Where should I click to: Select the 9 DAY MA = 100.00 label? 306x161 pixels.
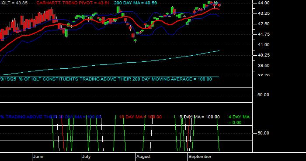click(x=200, y=117)
